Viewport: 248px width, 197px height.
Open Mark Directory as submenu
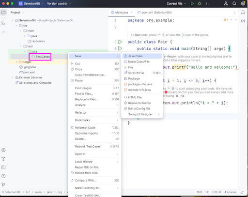click(x=95, y=188)
